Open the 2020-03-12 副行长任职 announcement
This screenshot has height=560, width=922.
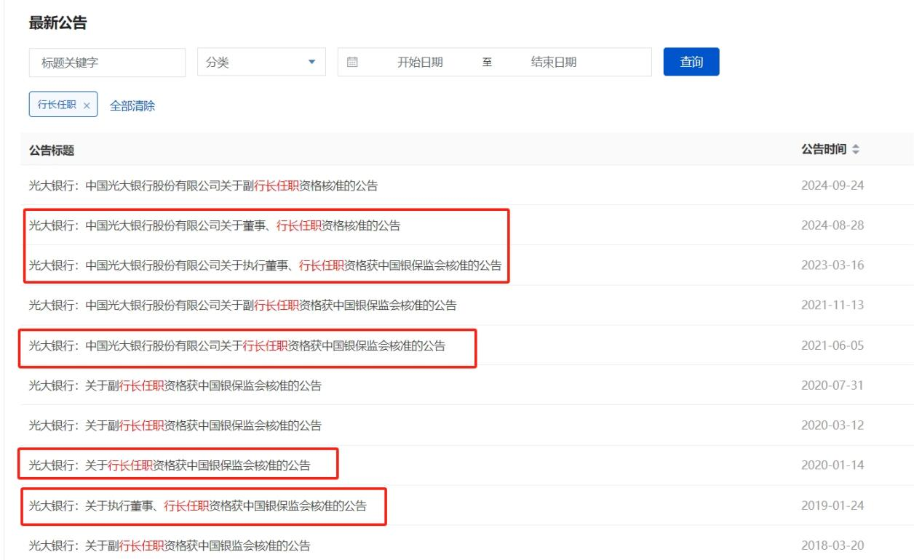175,425
